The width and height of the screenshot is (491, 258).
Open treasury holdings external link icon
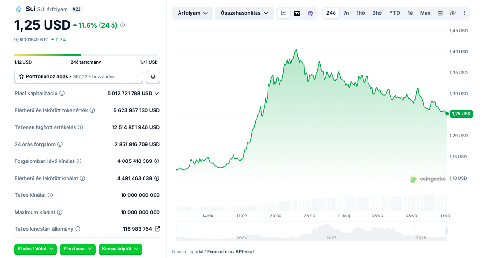click(x=157, y=229)
